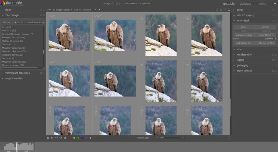Click the display profile monitor icon
The height and width of the screenshot is (152, 278).
[x=229, y=138]
